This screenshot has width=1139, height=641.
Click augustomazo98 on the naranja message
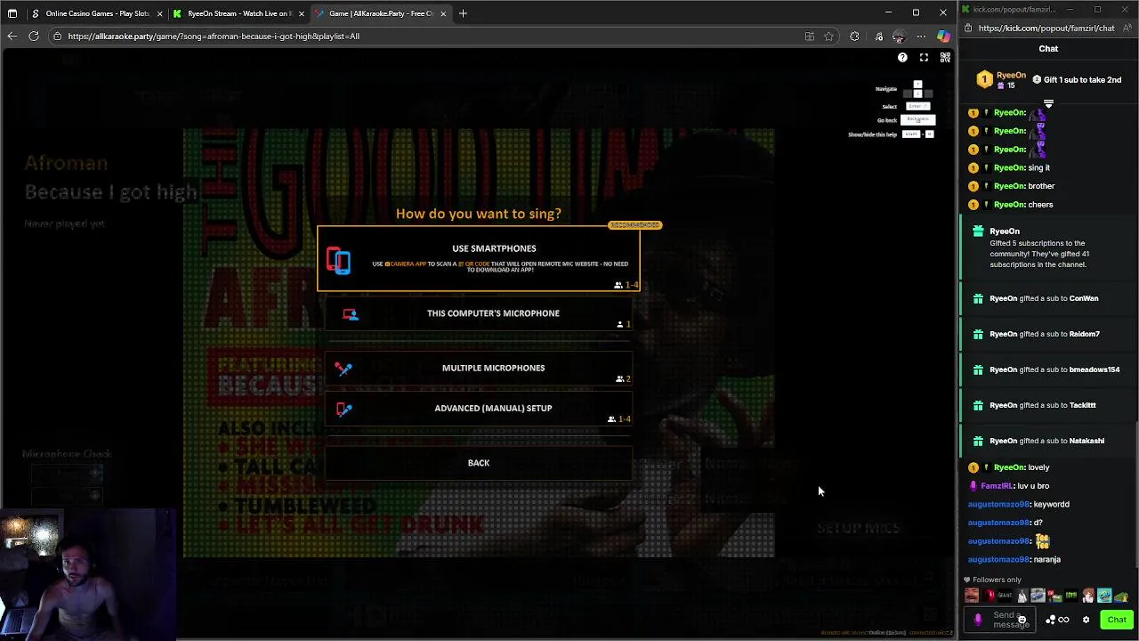[x=998, y=560]
